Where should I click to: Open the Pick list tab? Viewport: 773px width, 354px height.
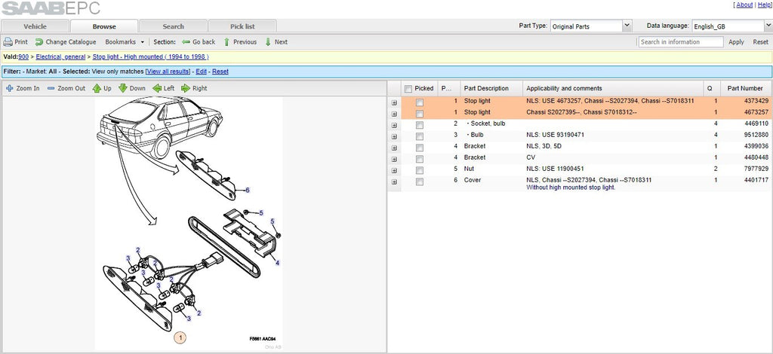tap(242, 26)
